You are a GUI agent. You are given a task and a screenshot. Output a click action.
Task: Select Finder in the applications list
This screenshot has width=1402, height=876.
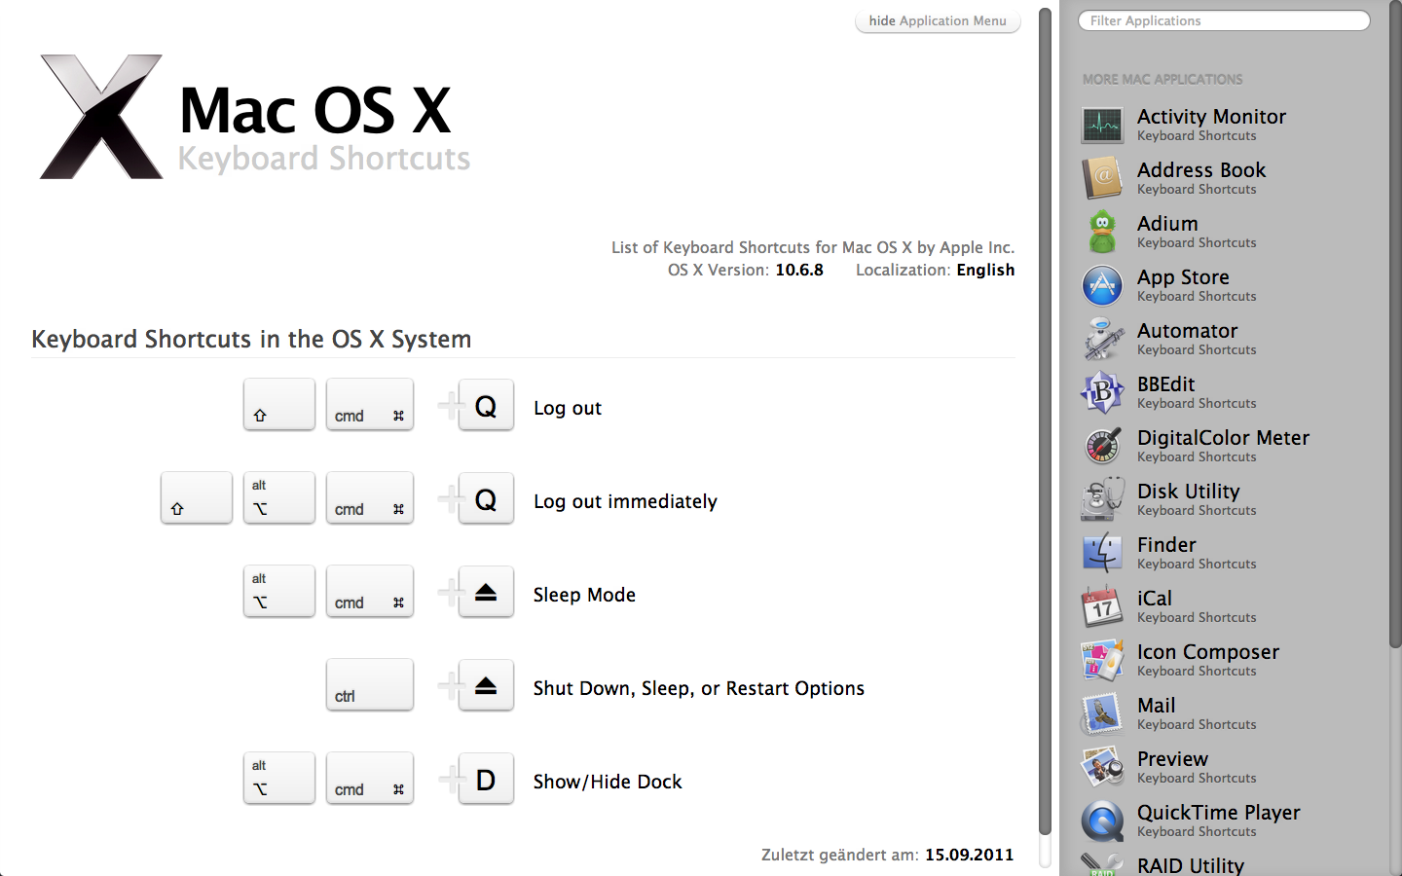point(1197,553)
